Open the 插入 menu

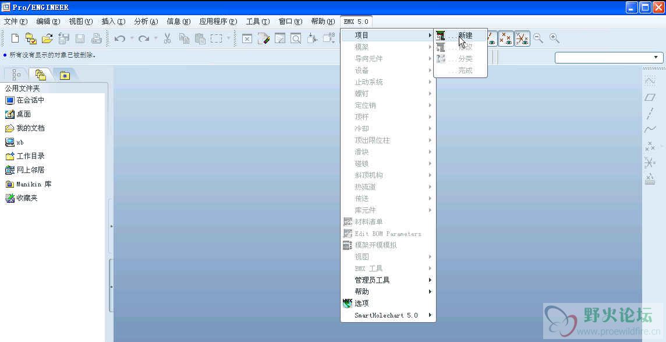click(x=114, y=21)
